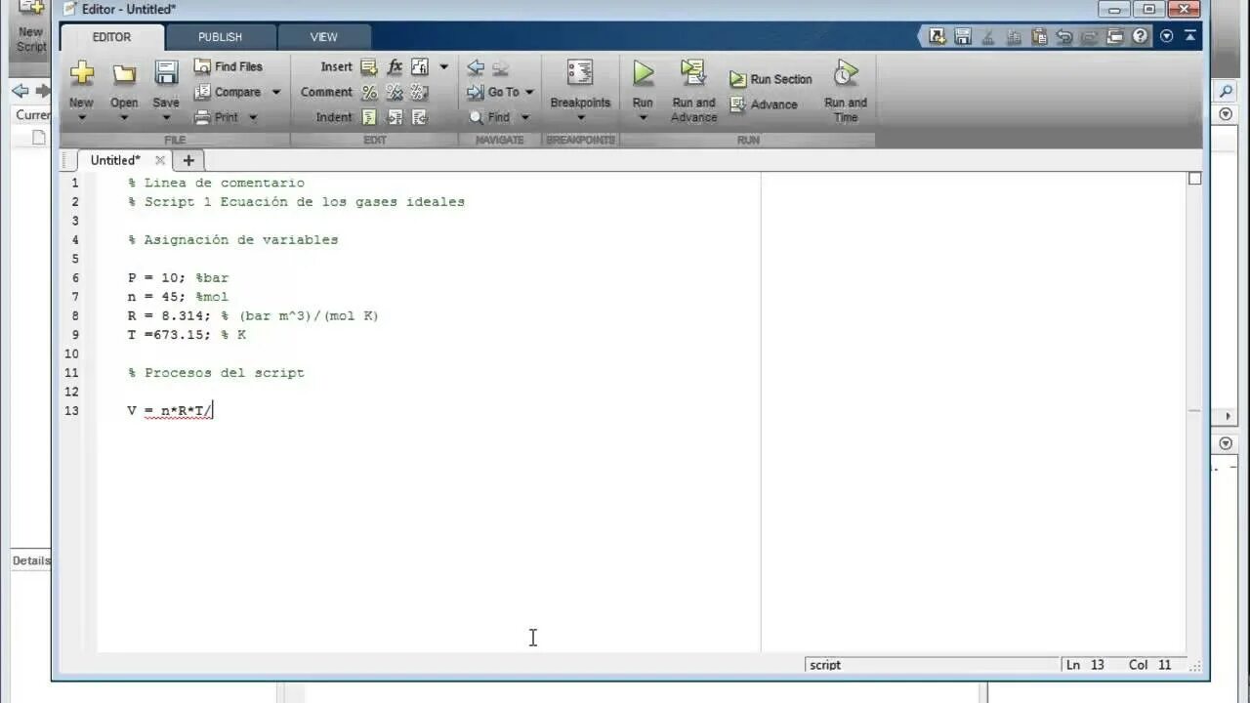Click the Smart Indent icon

(369, 116)
